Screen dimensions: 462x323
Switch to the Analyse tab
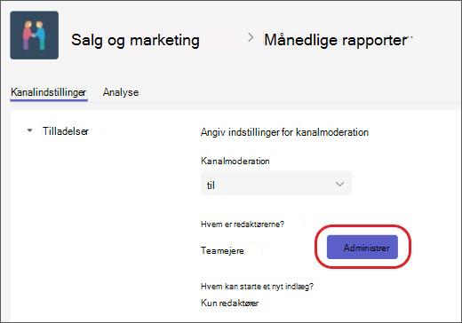click(121, 92)
